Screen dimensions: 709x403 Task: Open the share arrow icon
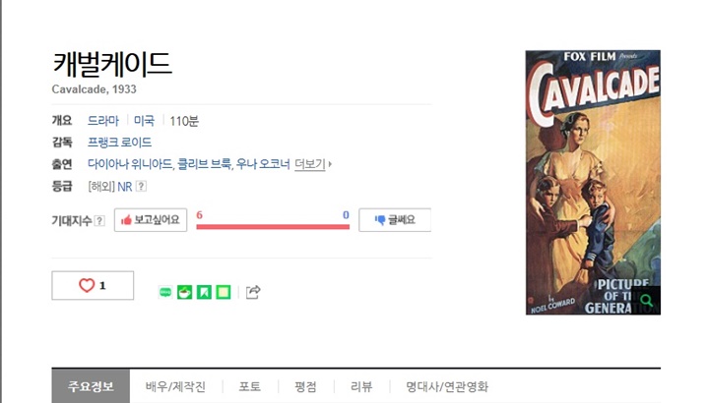click(253, 292)
